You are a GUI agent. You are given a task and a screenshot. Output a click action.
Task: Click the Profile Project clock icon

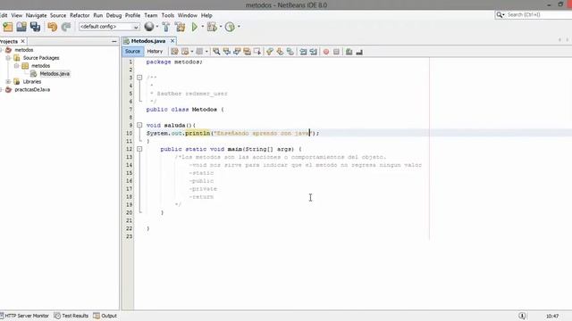click(230, 27)
